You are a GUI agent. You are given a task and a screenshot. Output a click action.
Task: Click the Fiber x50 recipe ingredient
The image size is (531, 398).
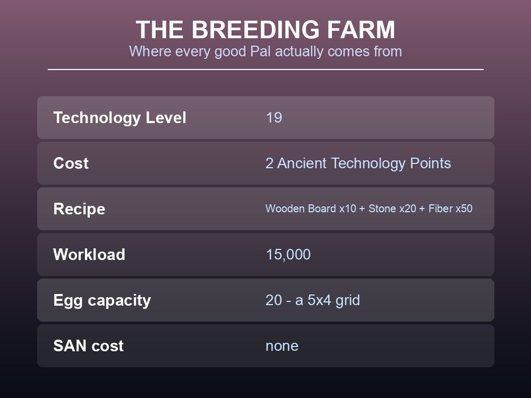tap(450, 209)
